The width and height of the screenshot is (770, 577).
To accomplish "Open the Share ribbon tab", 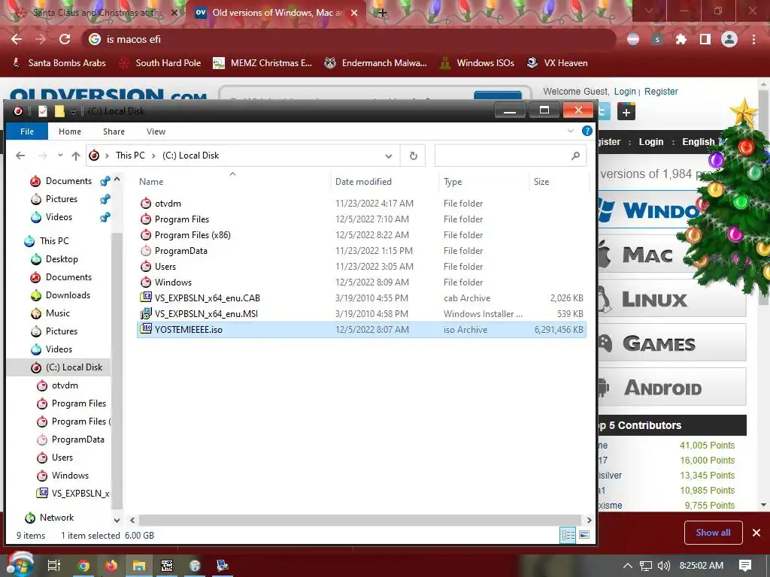I will click(x=114, y=131).
